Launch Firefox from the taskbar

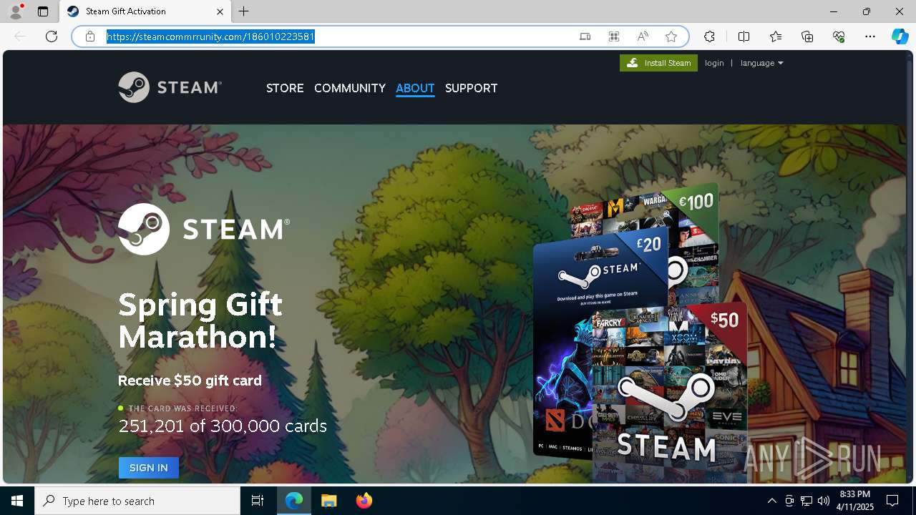point(364,501)
